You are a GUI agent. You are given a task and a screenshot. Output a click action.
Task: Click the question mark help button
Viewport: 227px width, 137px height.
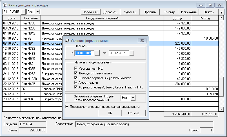(221, 12)
